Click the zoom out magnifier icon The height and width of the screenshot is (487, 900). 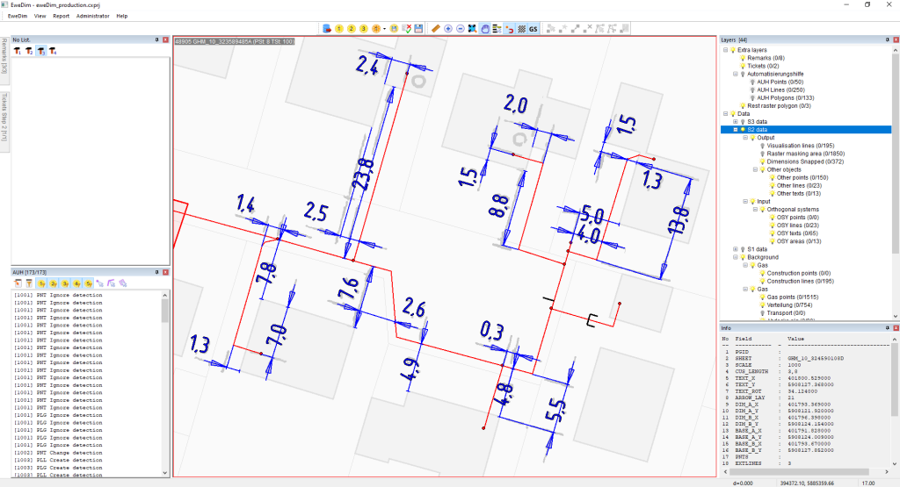pyautogui.click(x=461, y=29)
